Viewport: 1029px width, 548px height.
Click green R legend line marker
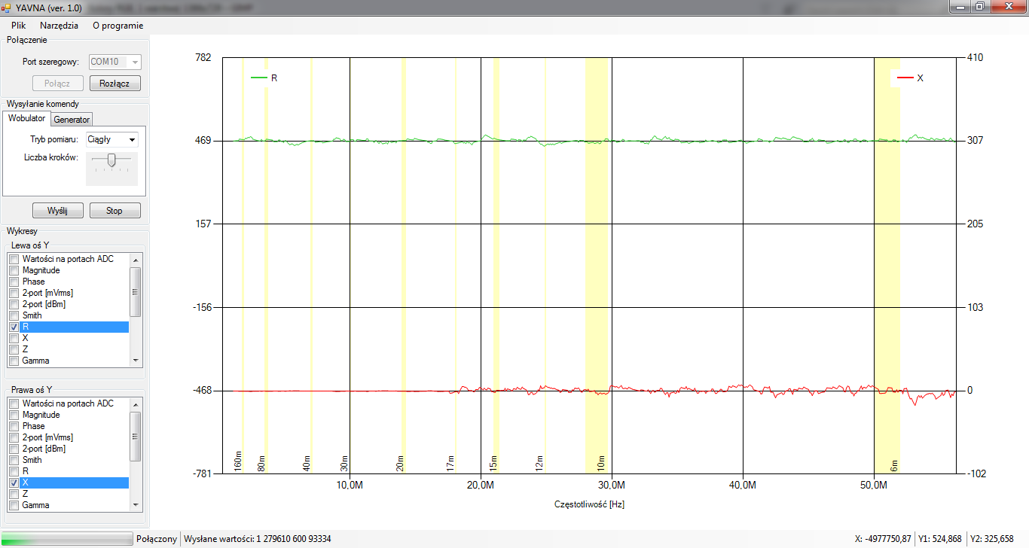pyautogui.click(x=259, y=78)
